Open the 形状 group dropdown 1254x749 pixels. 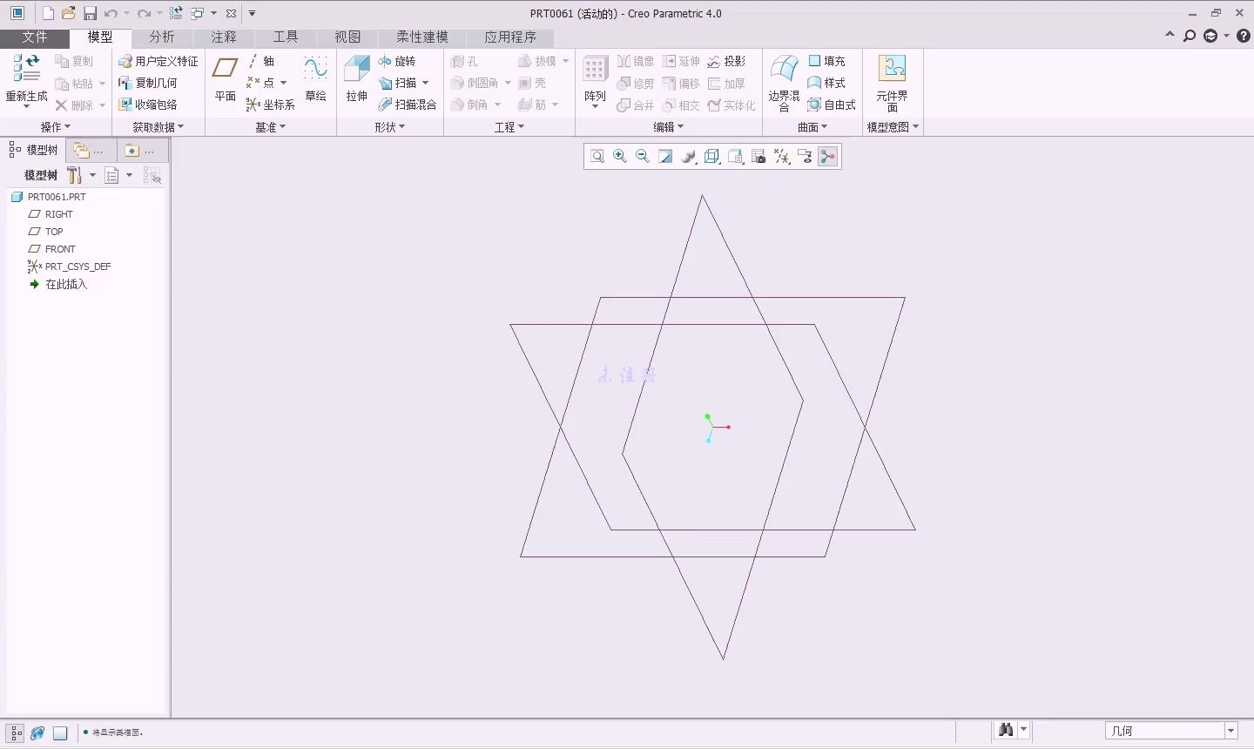pos(391,126)
